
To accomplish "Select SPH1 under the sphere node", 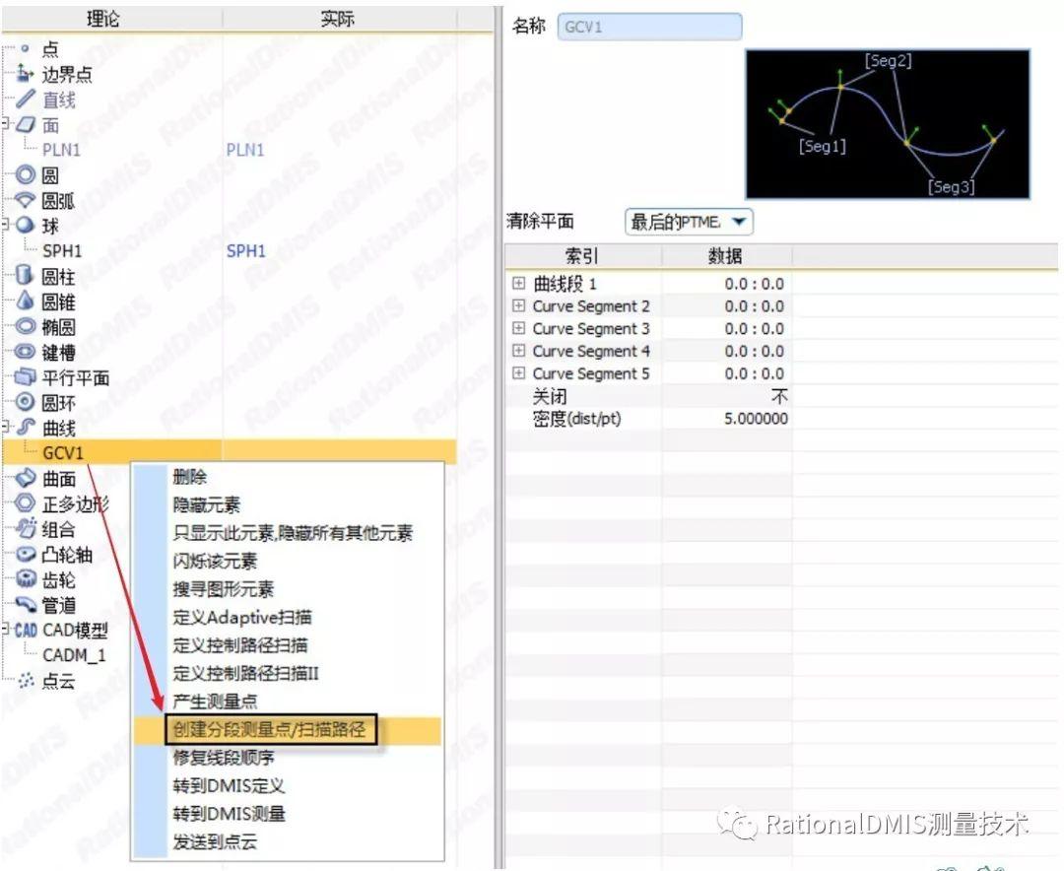I will click(x=61, y=251).
